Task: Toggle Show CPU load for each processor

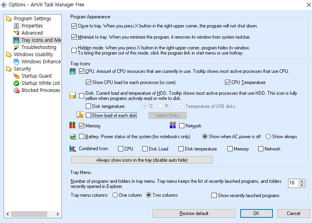Action: 88,82
